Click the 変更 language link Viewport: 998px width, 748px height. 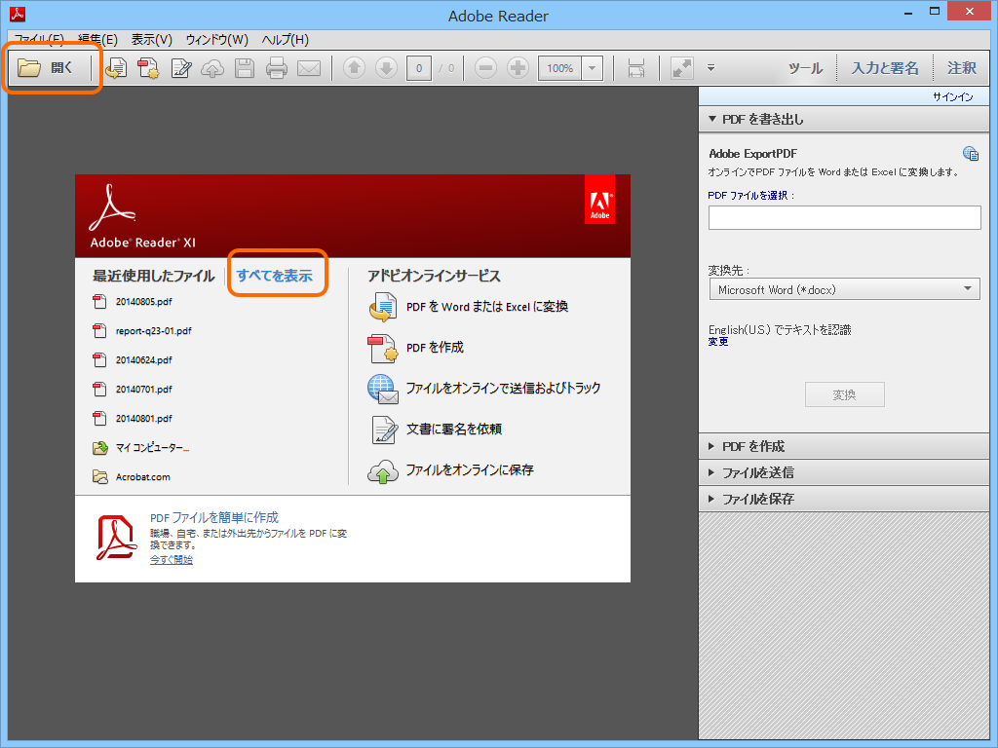(x=718, y=342)
